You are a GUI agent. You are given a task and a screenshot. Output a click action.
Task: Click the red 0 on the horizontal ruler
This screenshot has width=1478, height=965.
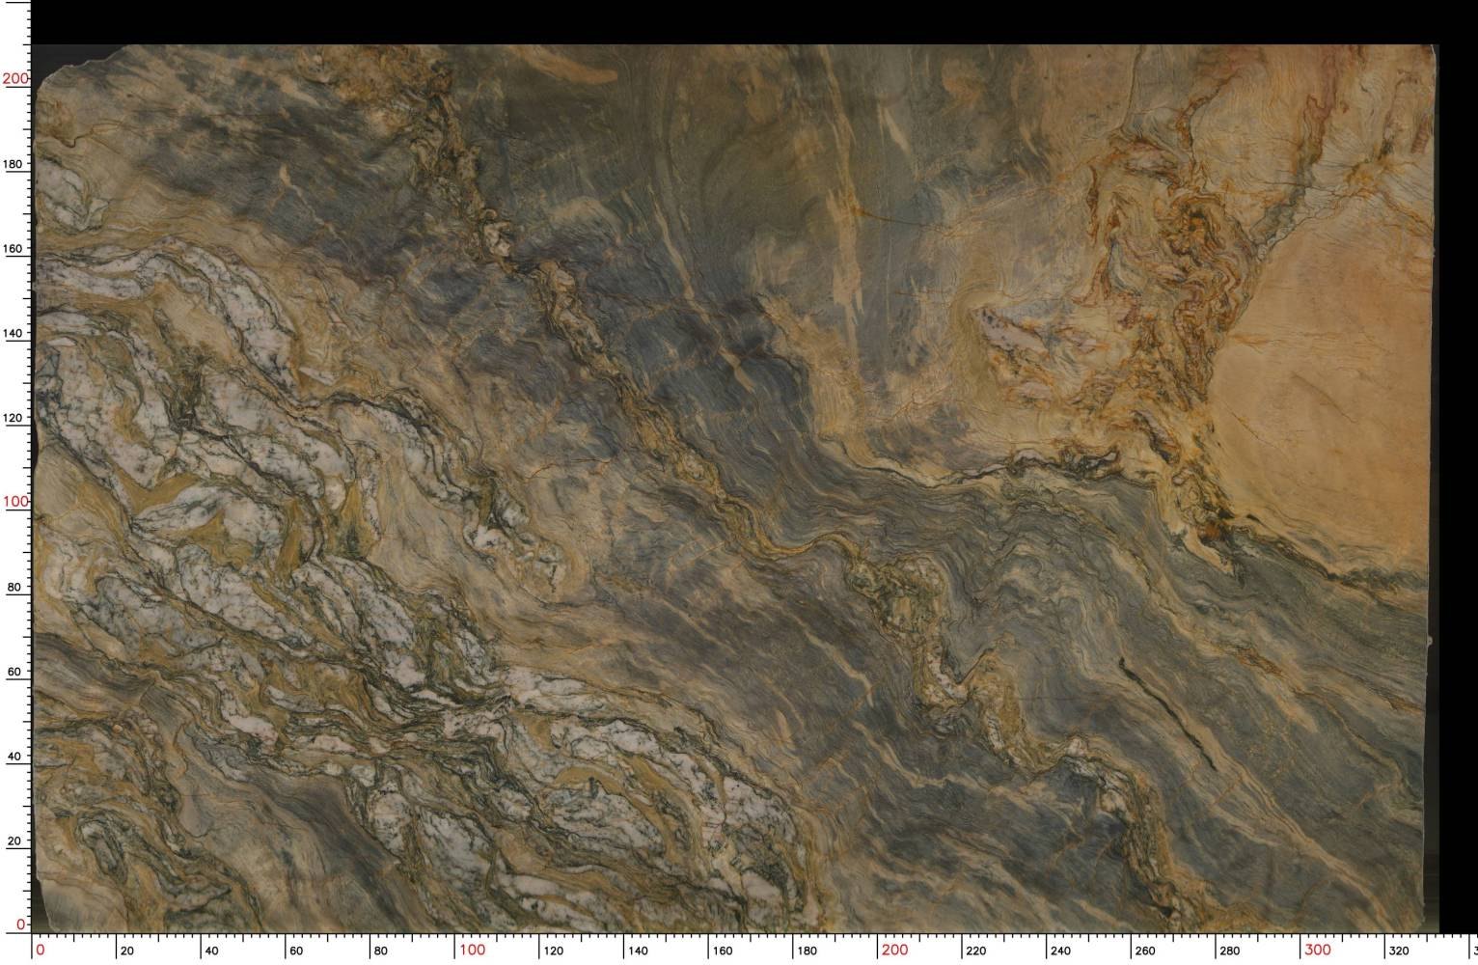point(40,950)
